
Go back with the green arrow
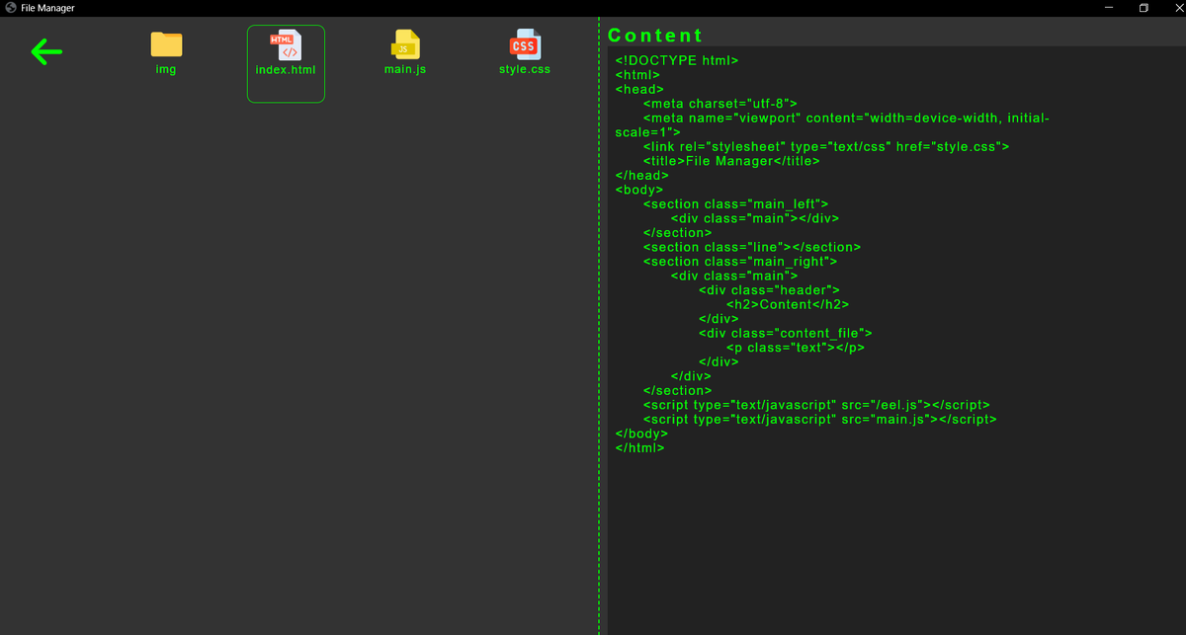pyautogui.click(x=47, y=52)
